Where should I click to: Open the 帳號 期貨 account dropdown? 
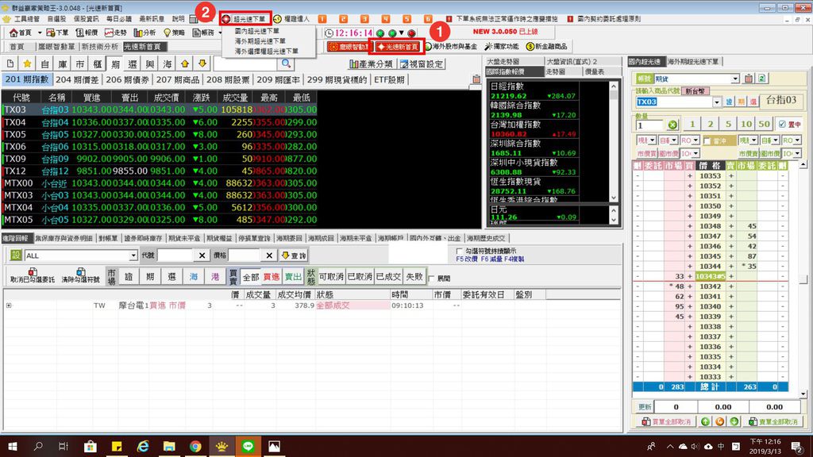tap(734, 79)
